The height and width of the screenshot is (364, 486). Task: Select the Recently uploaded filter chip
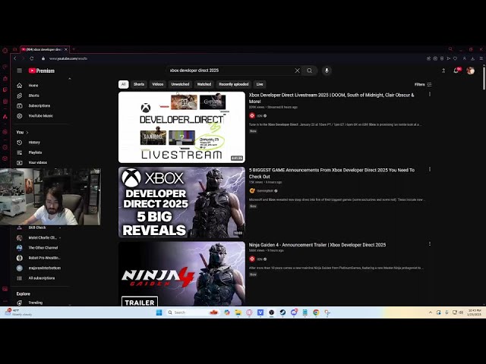234,84
